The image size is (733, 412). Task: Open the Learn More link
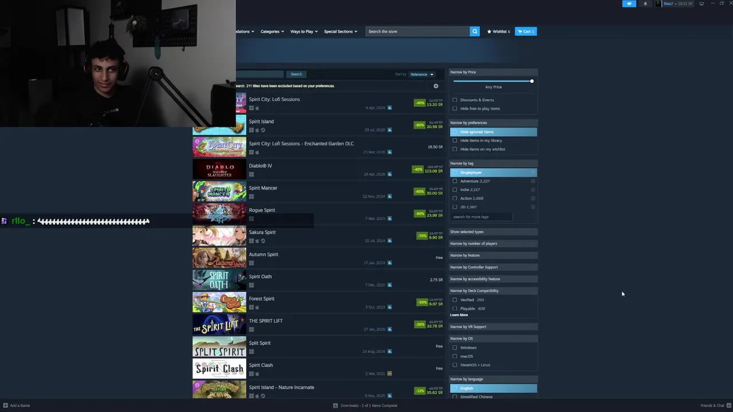pyautogui.click(x=459, y=315)
